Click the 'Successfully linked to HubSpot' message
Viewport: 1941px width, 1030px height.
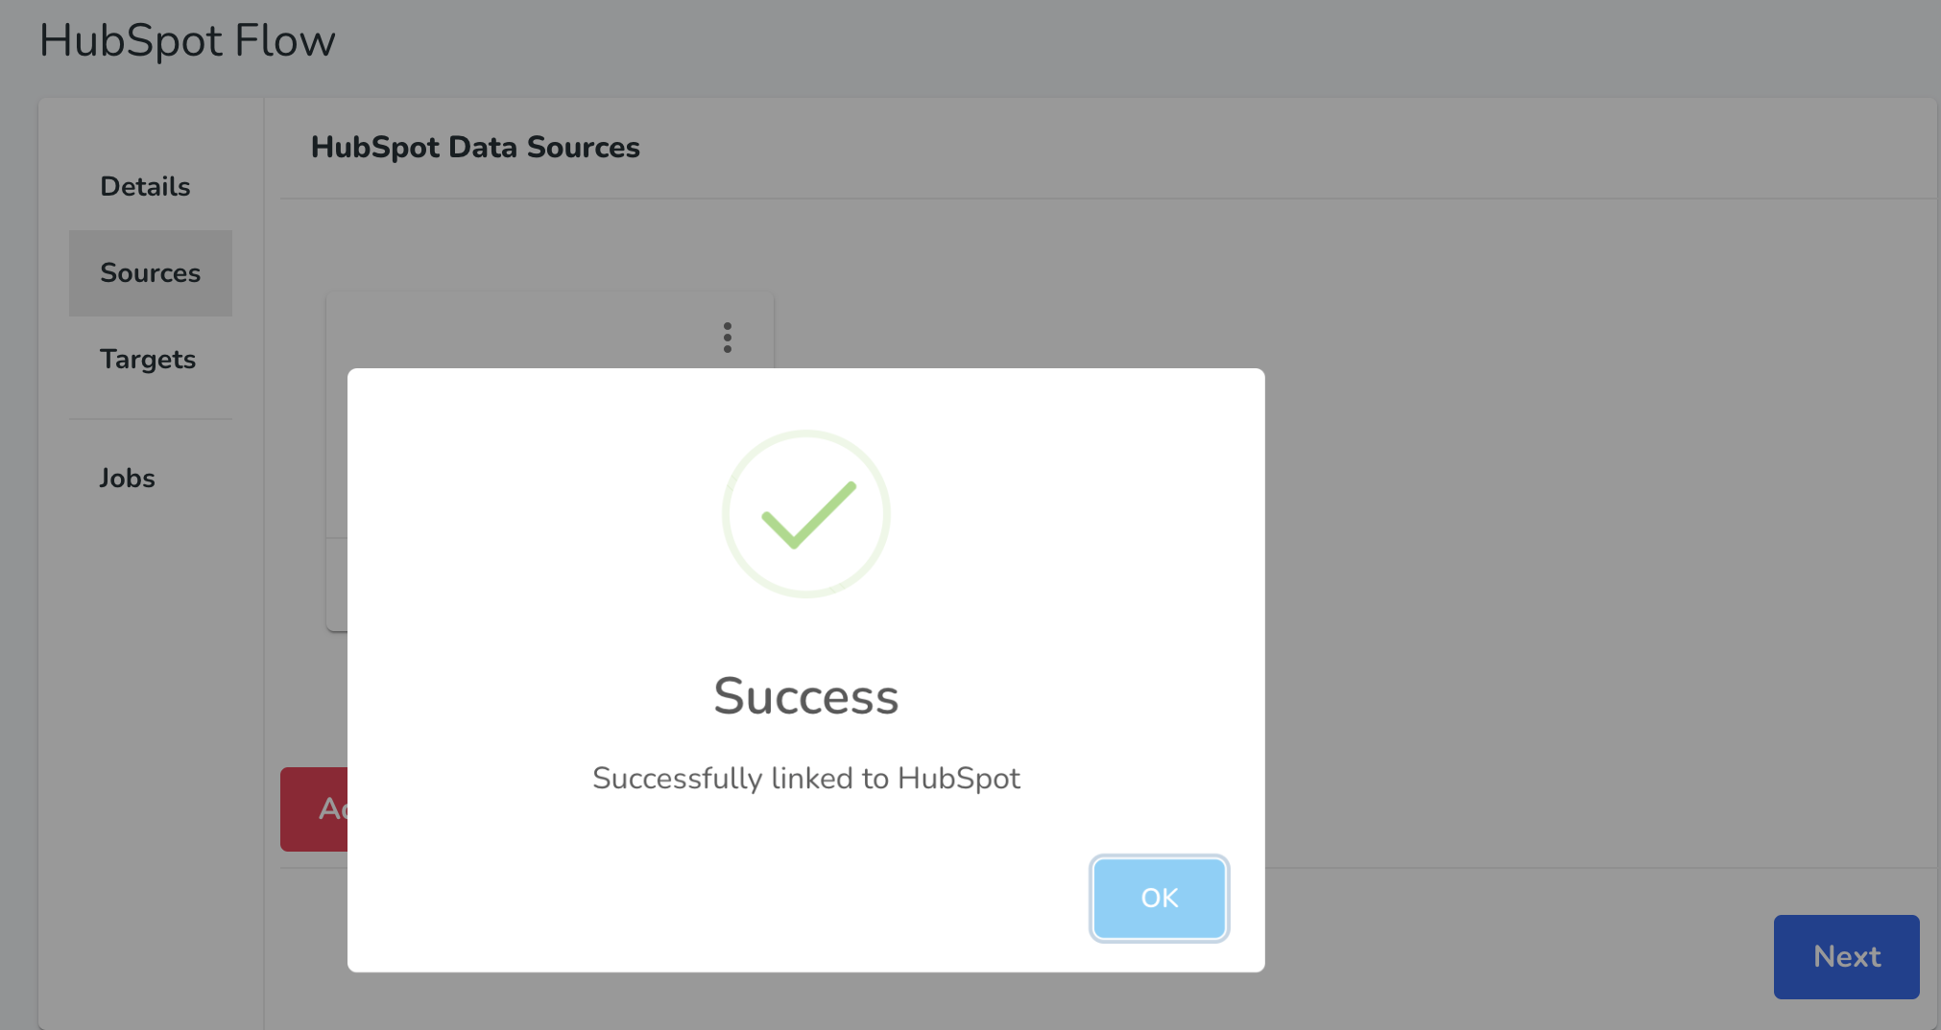click(806, 778)
